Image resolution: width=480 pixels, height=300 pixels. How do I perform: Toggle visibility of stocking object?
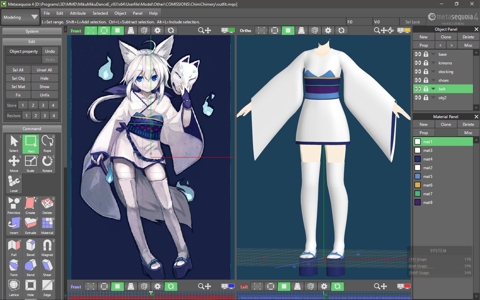418,71
